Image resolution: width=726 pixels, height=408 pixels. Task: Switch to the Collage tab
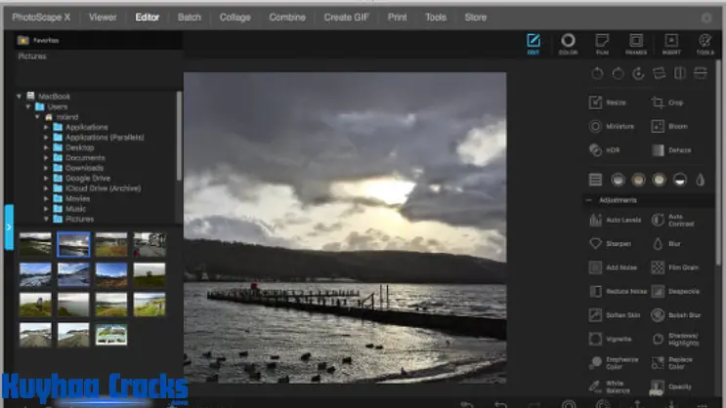(235, 18)
